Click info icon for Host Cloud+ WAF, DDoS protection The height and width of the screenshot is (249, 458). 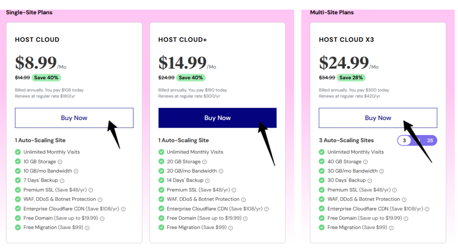[x=244, y=200]
